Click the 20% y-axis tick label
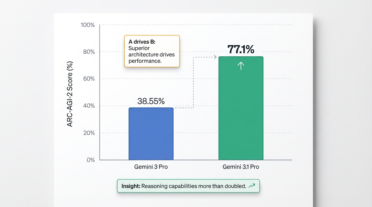Viewport: 372px width, 207px height. (x=89, y=133)
